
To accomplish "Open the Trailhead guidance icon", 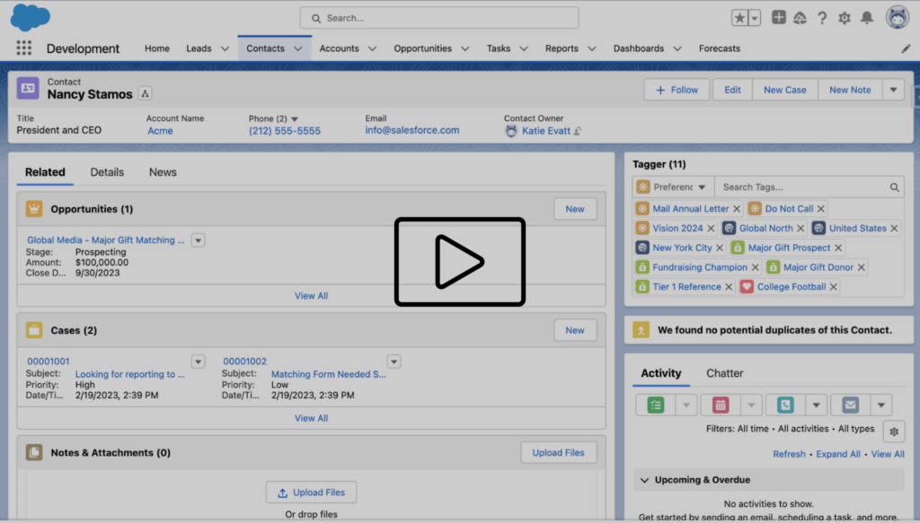I will point(801,18).
